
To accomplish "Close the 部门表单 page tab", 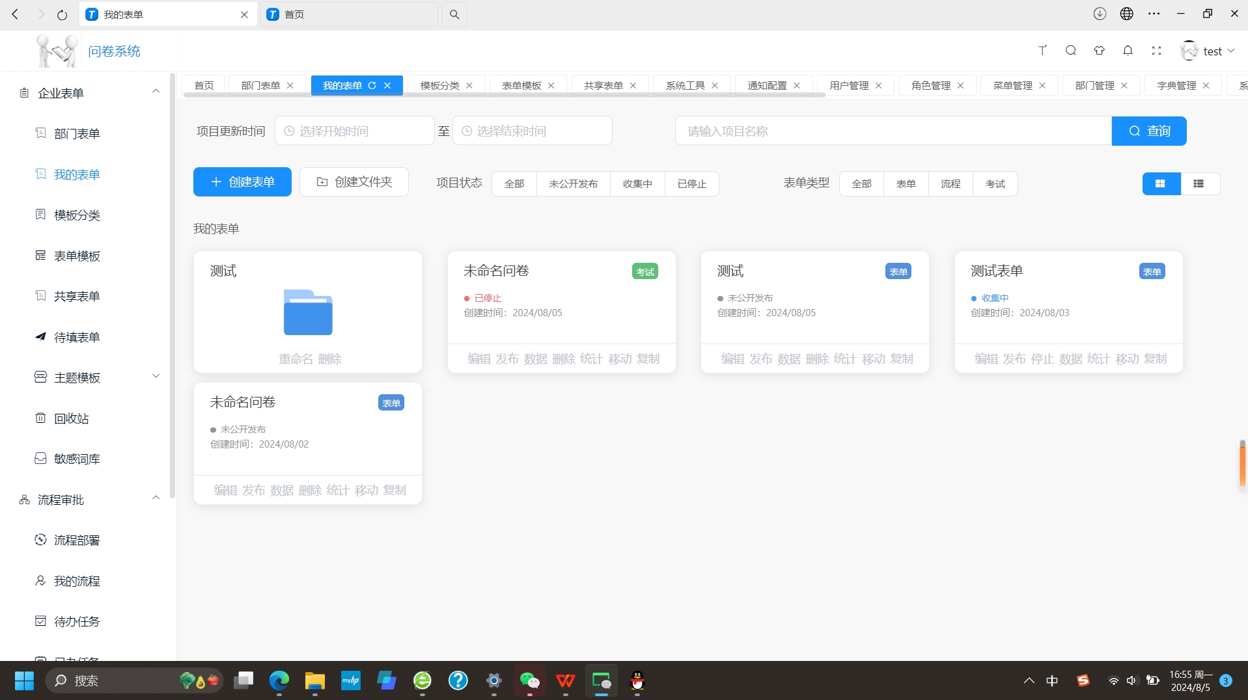I will point(290,85).
